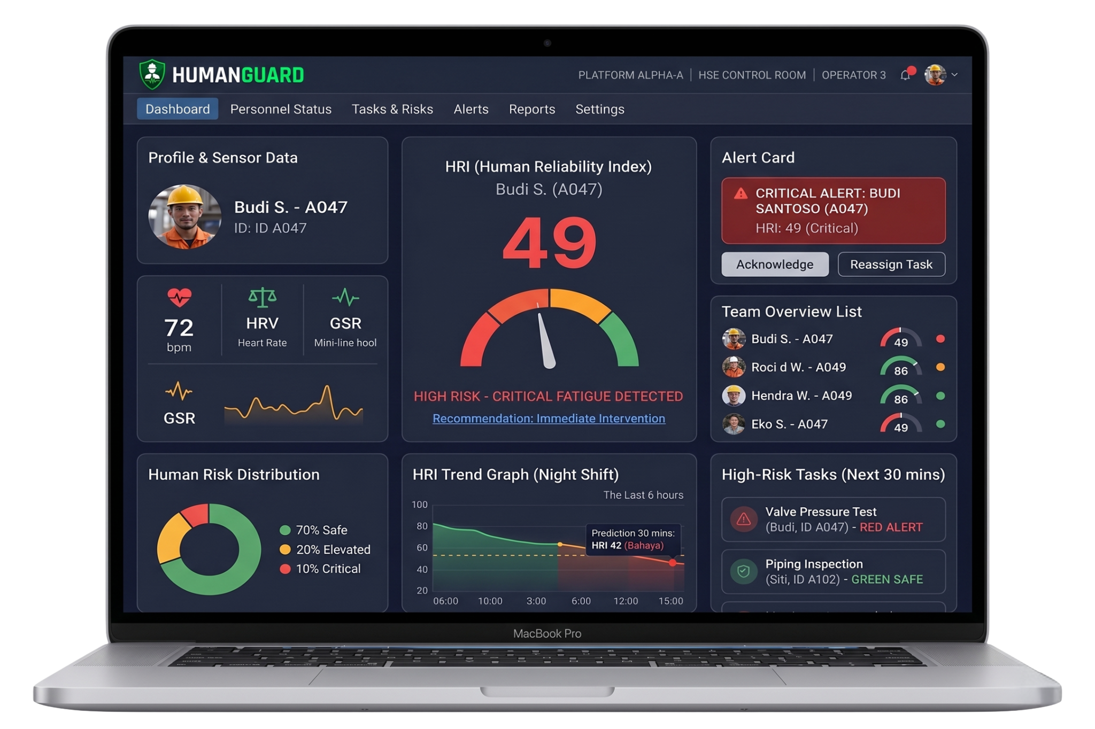Click The Last 6 hours label

(643, 495)
